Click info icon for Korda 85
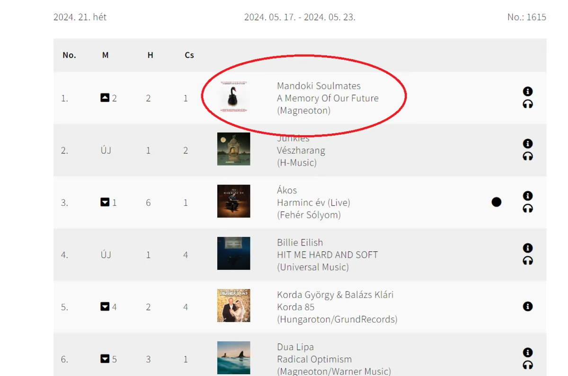The height and width of the screenshot is (376, 568). (x=528, y=306)
